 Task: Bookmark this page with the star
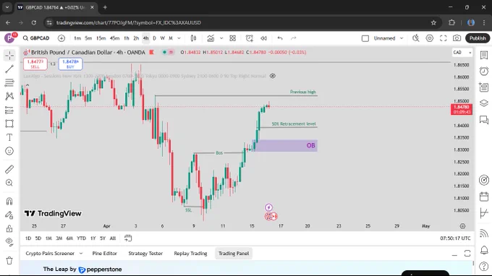tap(433, 22)
